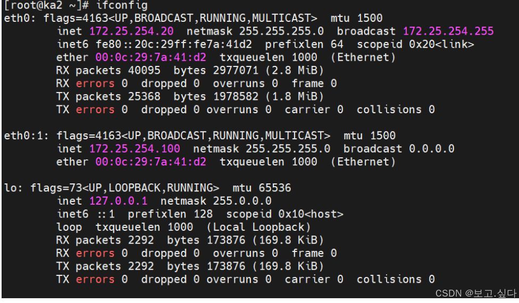Image resolution: width=519 pixels, height=303 pixels.
Task: Click the word 'loop' before txqueuelen
Action: (69, 227)
